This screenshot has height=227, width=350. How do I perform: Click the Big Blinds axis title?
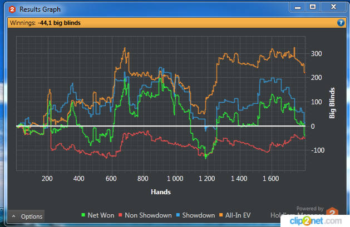click(332, 103)
